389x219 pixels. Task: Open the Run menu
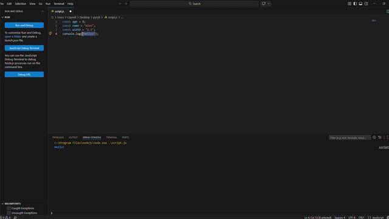(48, 4)
